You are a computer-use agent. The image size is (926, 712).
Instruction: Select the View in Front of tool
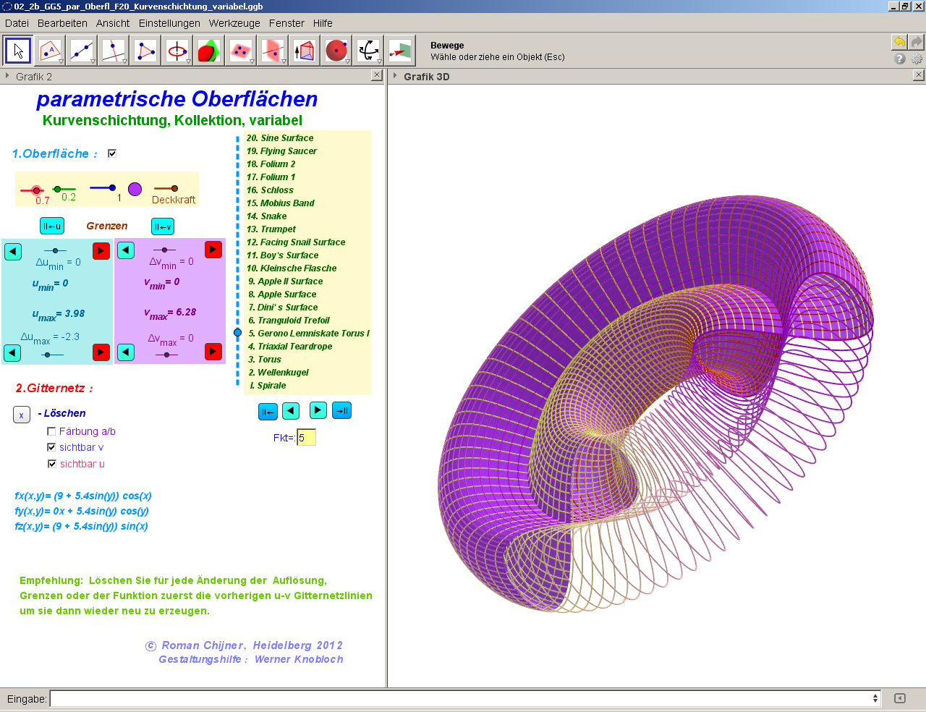[400, 51]
